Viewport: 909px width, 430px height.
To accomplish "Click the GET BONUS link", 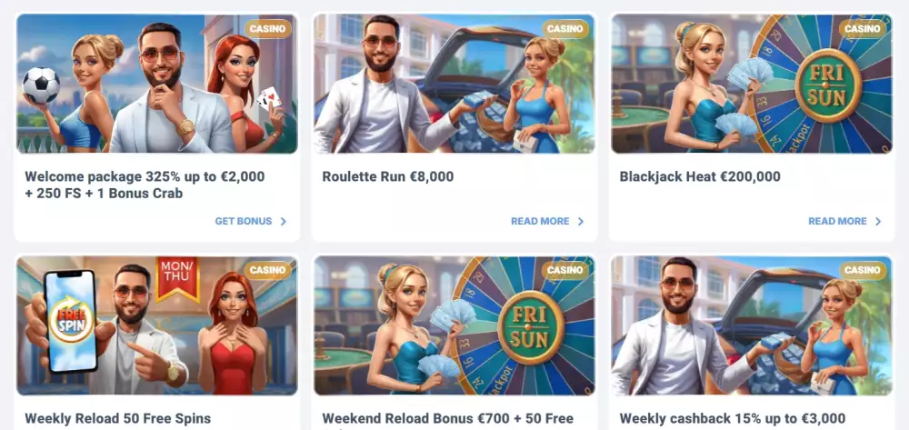I will pos(244,222).
